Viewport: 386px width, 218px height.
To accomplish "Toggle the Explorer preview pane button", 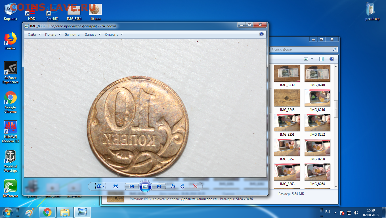I will click(321, 59).
